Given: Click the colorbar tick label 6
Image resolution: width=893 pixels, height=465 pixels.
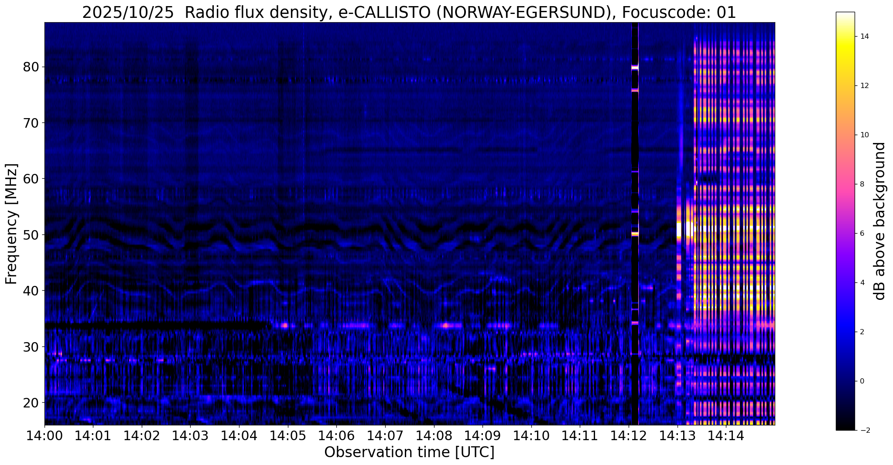Looking at the screenshot, I should [x=861, y=233].
